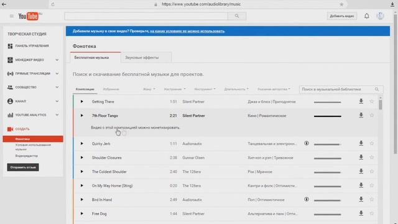Viewport: 398px width, 224px height.
Task: Download The Coldest Shoulder
Action: click(361, 171)
